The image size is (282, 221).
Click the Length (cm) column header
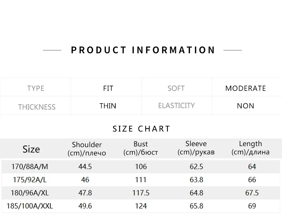click(x=250, y=148)
